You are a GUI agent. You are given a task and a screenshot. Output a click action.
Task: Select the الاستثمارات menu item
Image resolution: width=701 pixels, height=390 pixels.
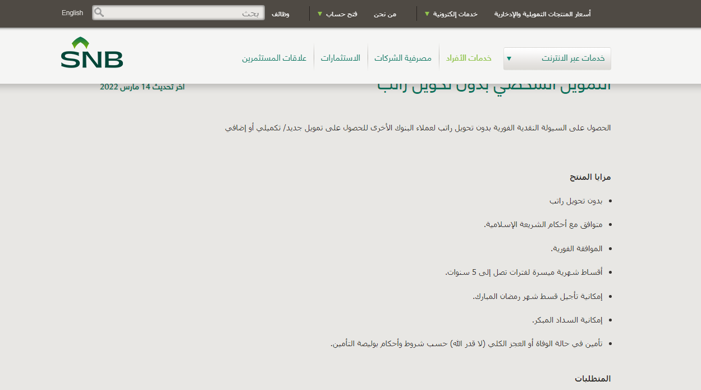341,58
